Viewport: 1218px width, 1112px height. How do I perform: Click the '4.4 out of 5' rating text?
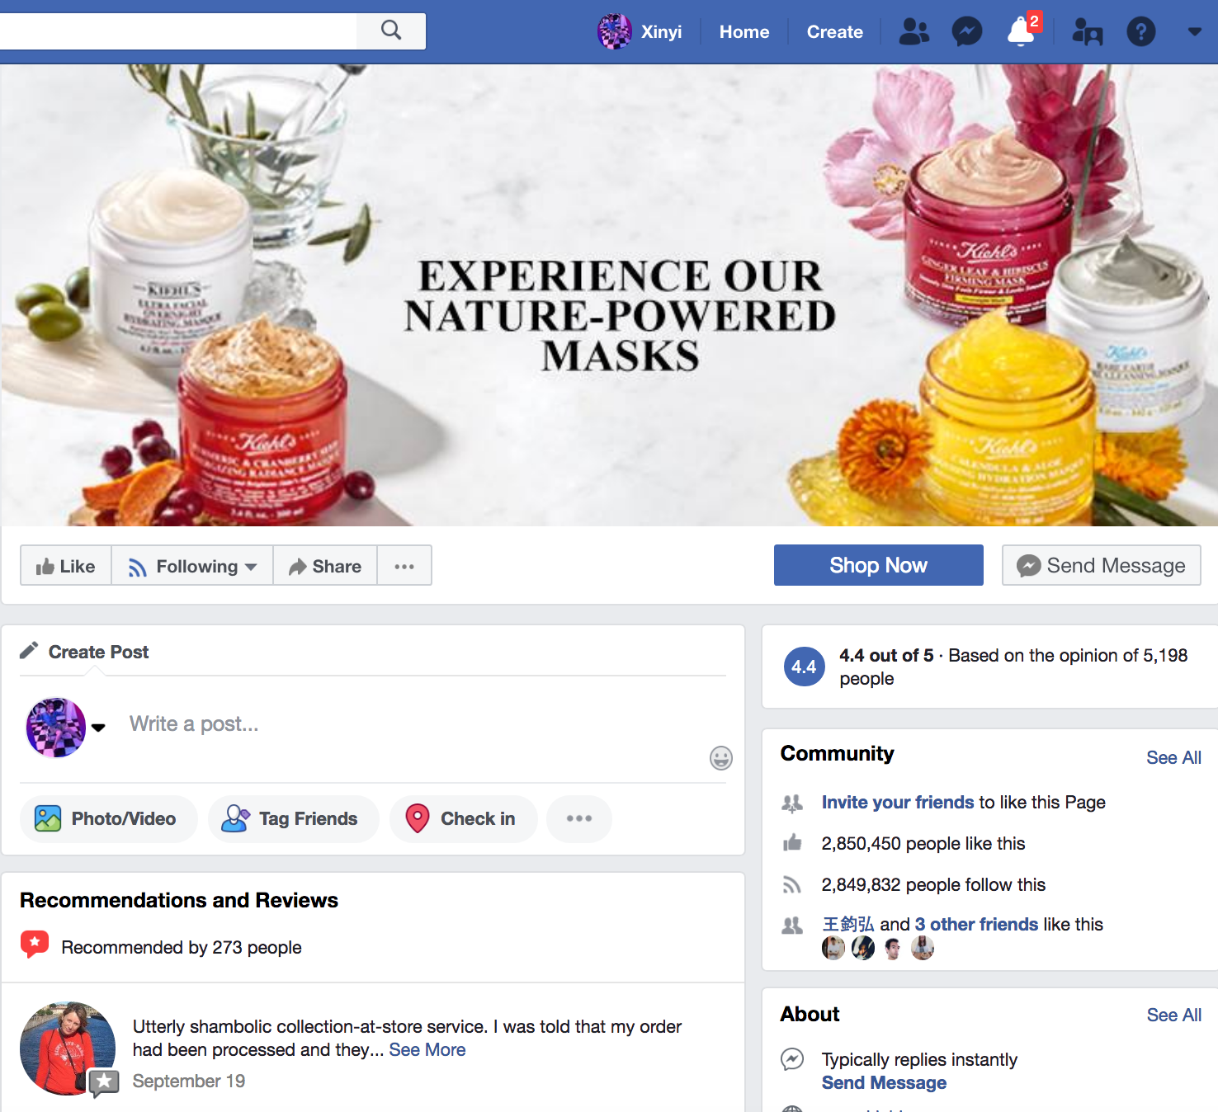(886, 655)
